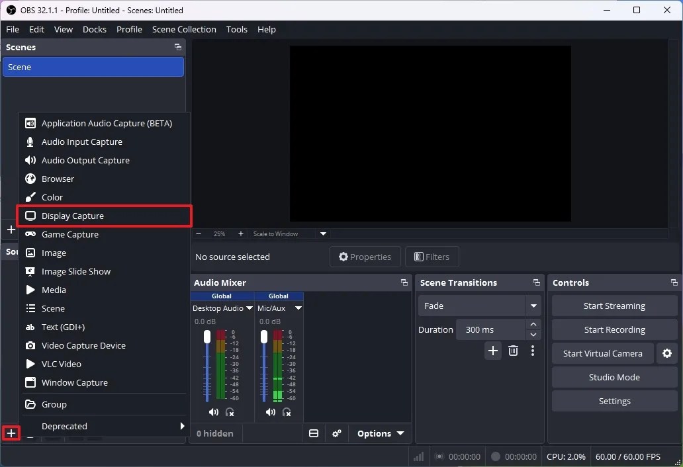Open virtual camera settings gear
The width and height of the screenshot is (683, 467).
click(667, 353)
